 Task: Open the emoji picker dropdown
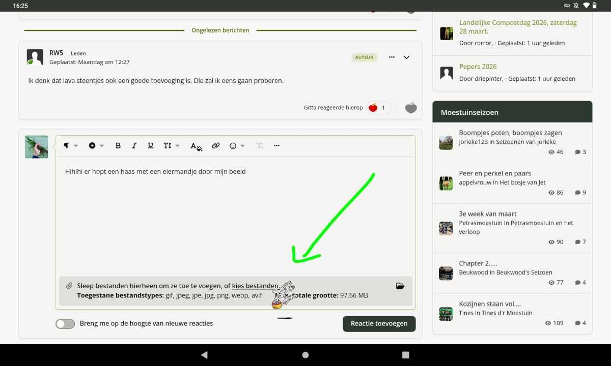coord(237,146)
